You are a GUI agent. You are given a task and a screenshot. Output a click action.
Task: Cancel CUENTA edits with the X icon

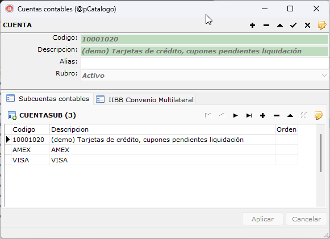pos(307,26)
